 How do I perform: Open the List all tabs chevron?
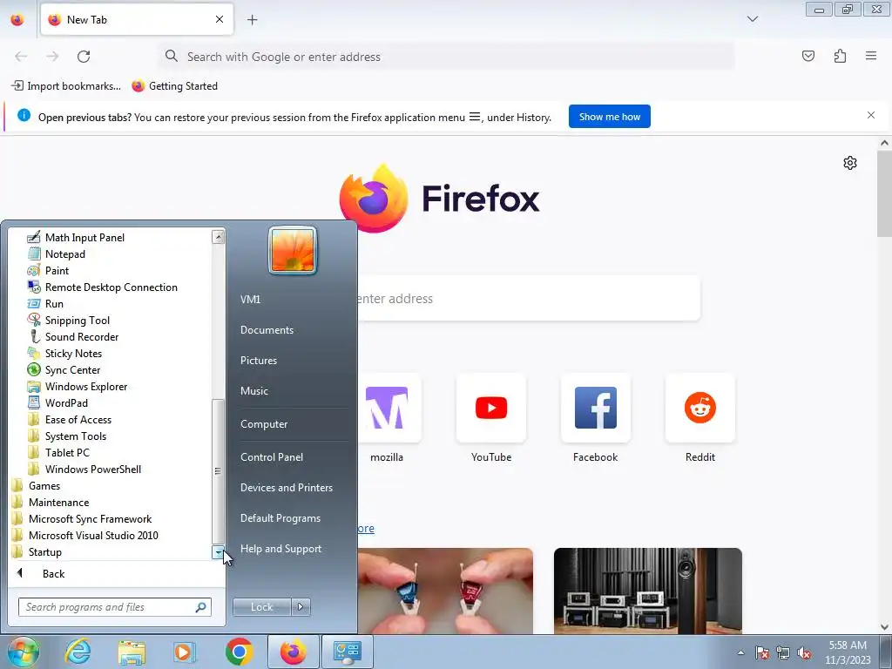pyautogui.click(x=752, y=19)
